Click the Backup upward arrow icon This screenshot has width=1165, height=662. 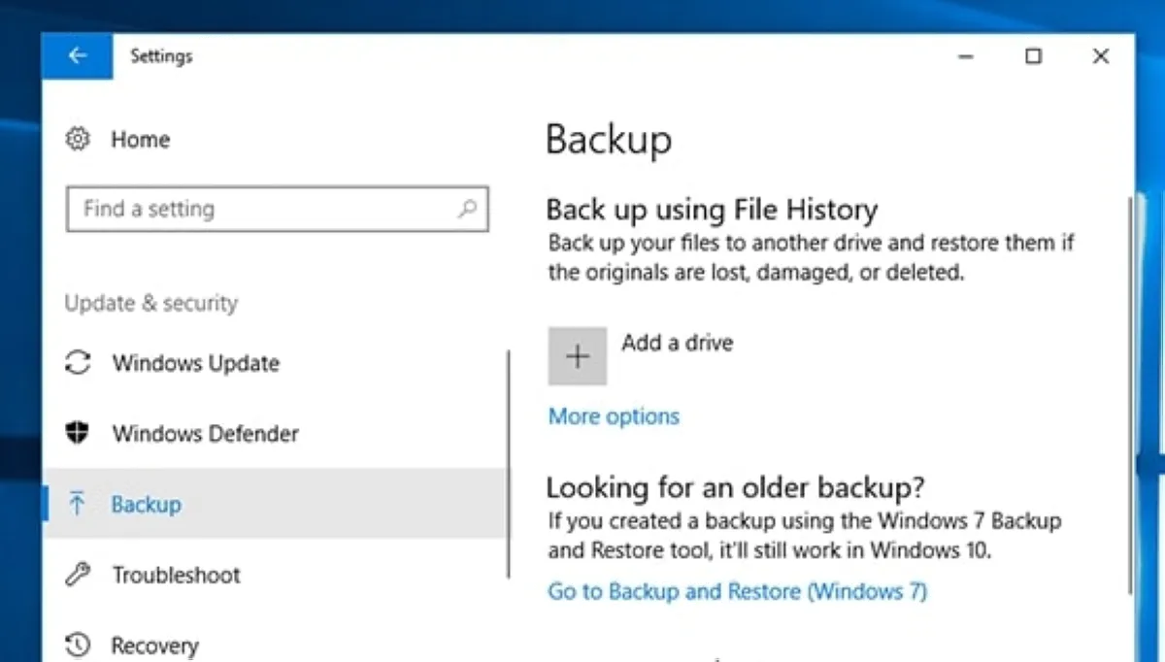77,504
